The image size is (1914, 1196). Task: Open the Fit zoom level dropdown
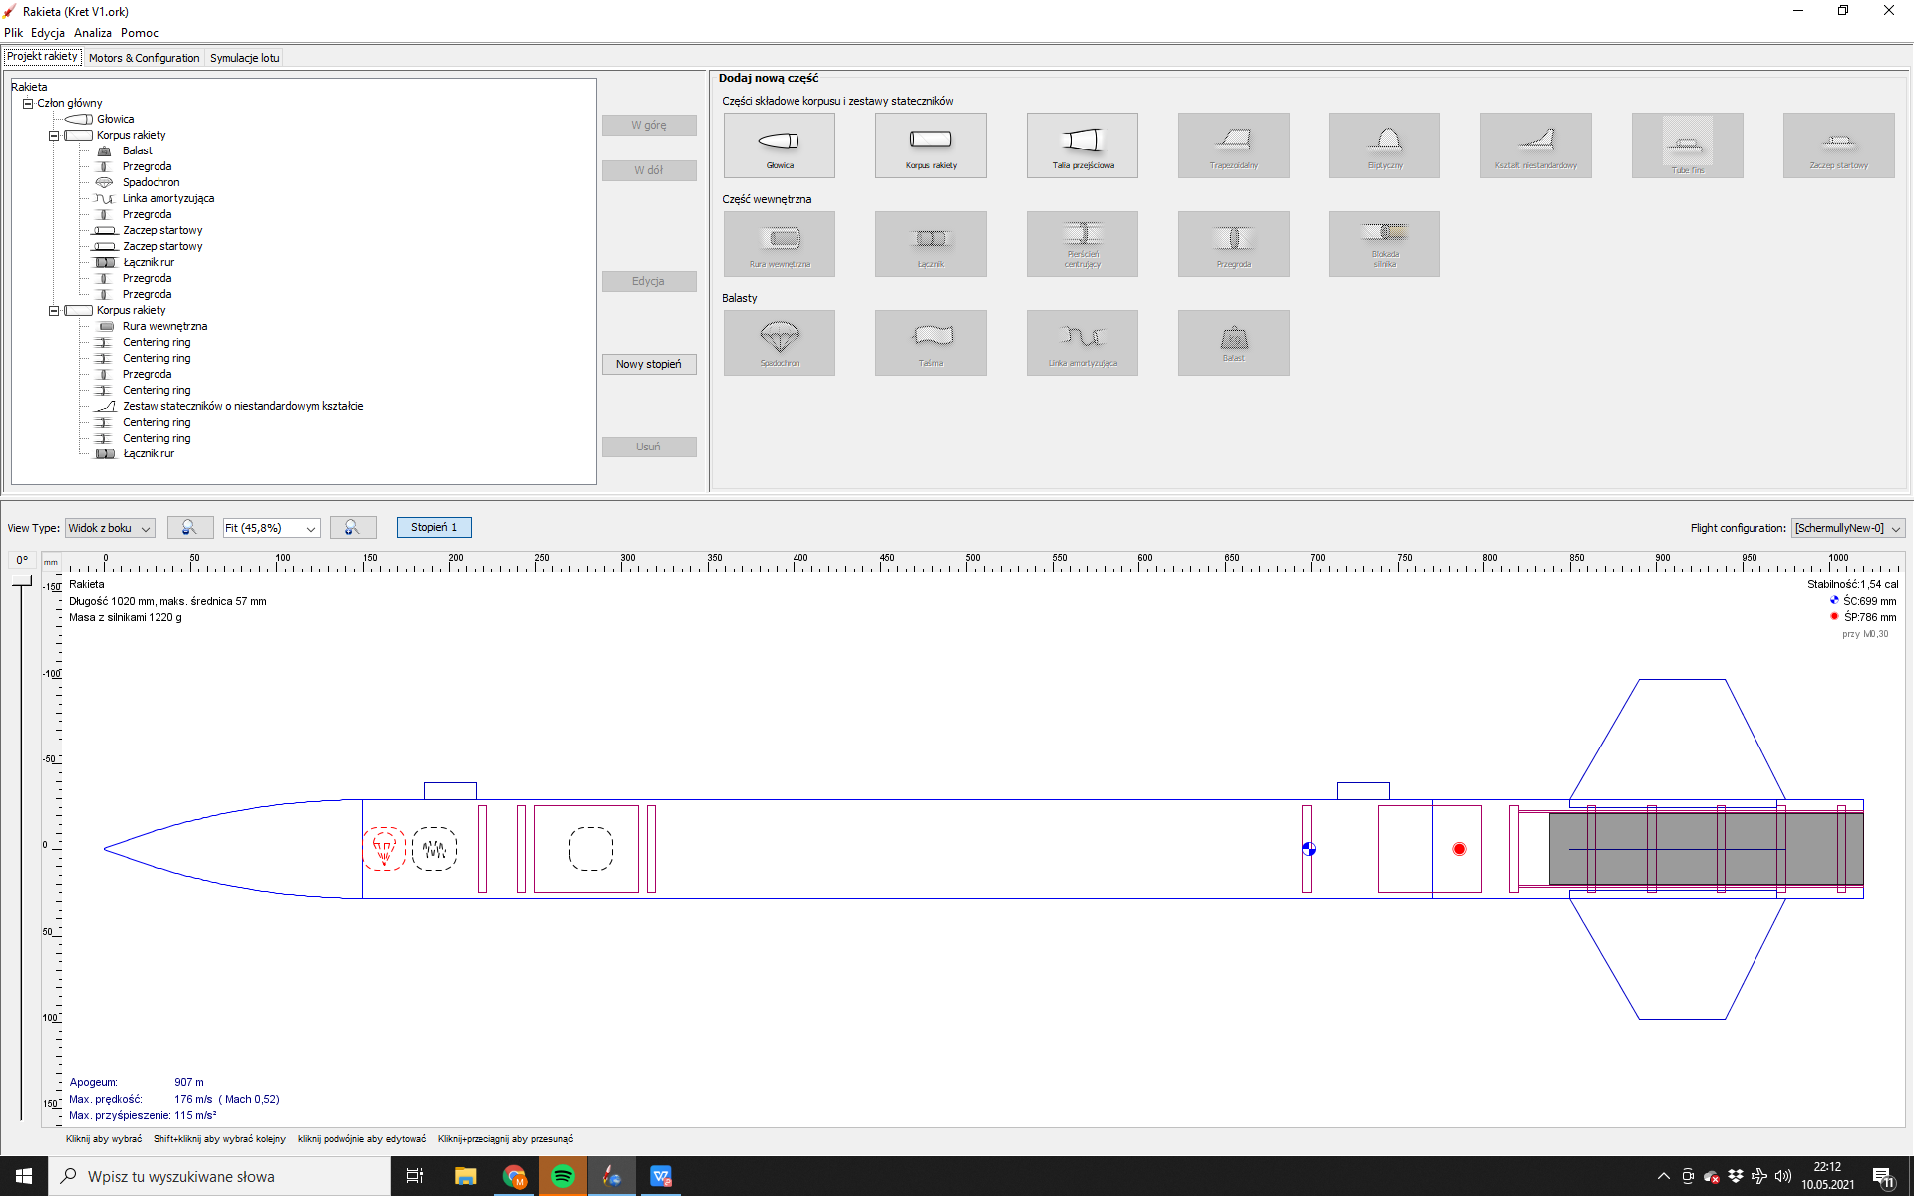click(271, 528)
